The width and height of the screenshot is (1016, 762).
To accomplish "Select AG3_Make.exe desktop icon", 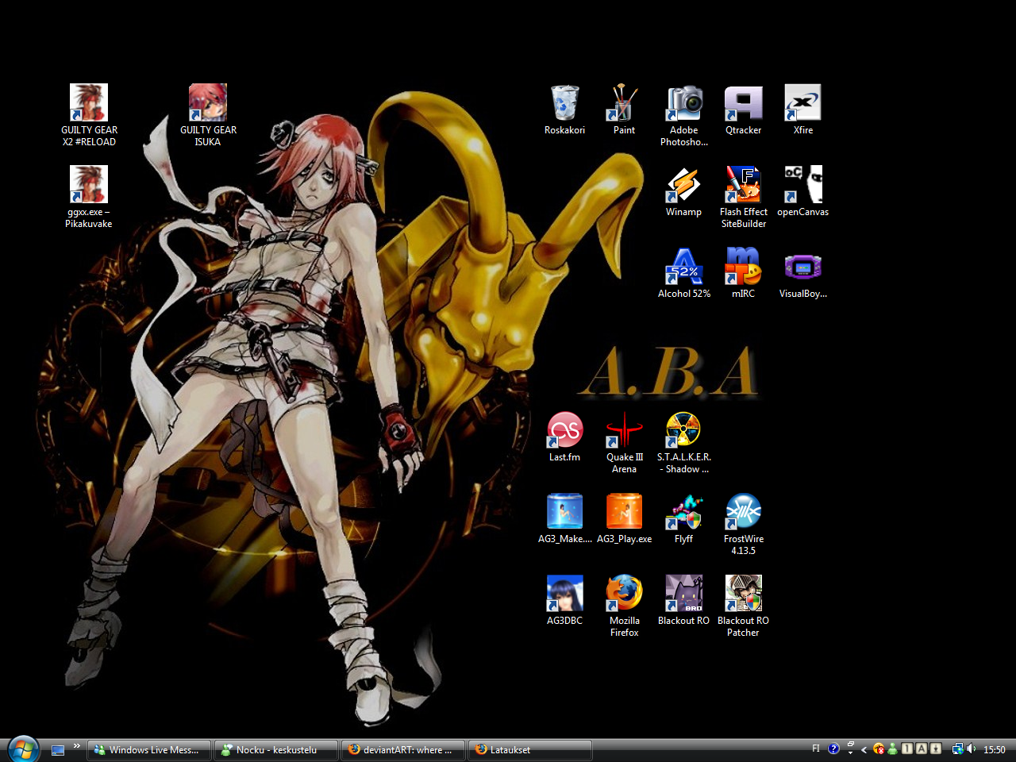I will (564, 518).
